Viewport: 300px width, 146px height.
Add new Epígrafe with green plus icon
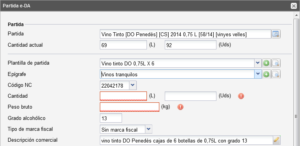(x=266, y=74)
